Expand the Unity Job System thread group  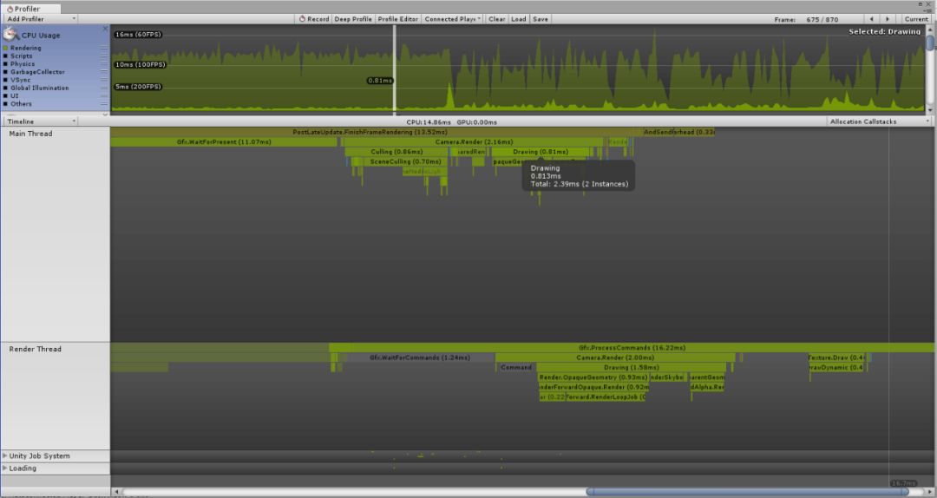click(x=5, y=455)
